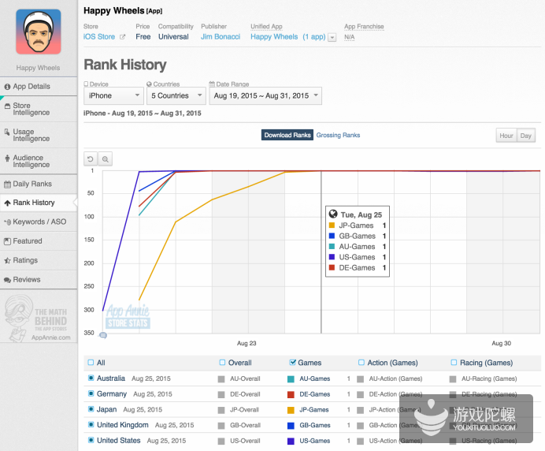Toggle the Japan country checkbox
The image size is (545, 451).
click(91, 410)
